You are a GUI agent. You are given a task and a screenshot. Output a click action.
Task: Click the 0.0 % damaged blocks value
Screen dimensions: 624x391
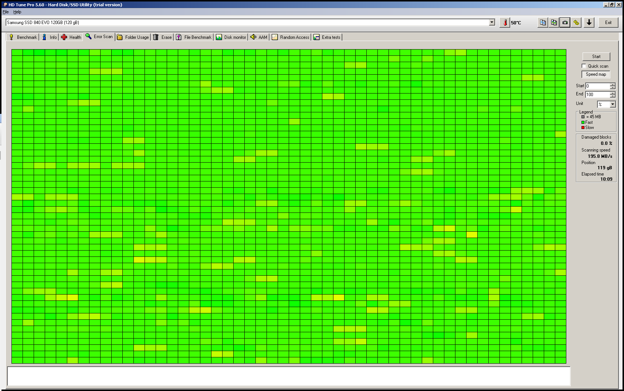(x=606, y=143)
